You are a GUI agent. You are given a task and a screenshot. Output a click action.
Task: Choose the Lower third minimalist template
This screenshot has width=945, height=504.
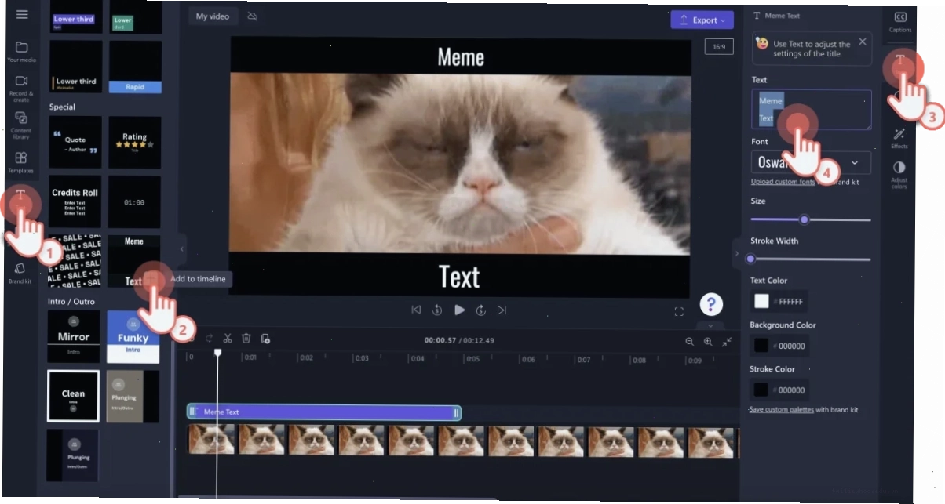click(x=75, y=67)
